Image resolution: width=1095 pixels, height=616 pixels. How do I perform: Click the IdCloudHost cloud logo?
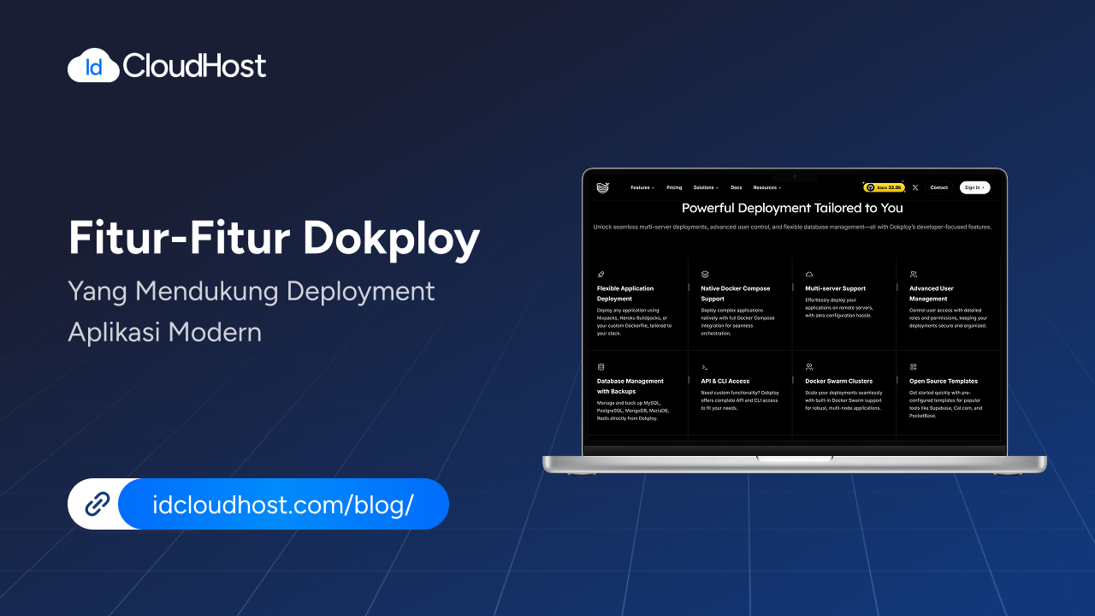click(x=93, y=66)
